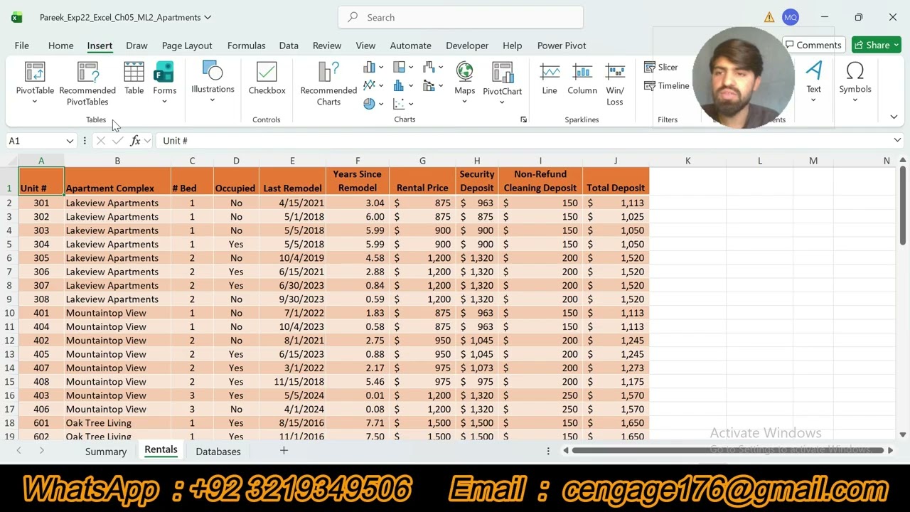Switch to the Summary sheet
910x512 pixels.
[105, 452]
